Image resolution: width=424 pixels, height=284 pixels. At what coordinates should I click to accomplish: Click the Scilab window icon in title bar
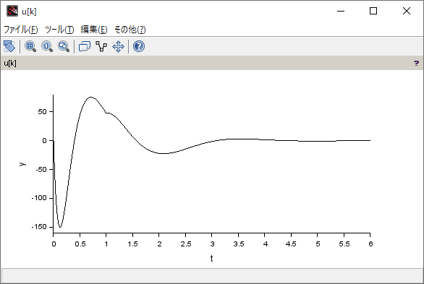point(12,11)
